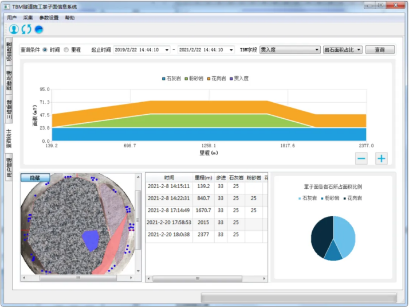The height and width of the screenshot is (307, 409).
Task: Click the blue globe toolbar icon
Action: click(x=39, y=29)
